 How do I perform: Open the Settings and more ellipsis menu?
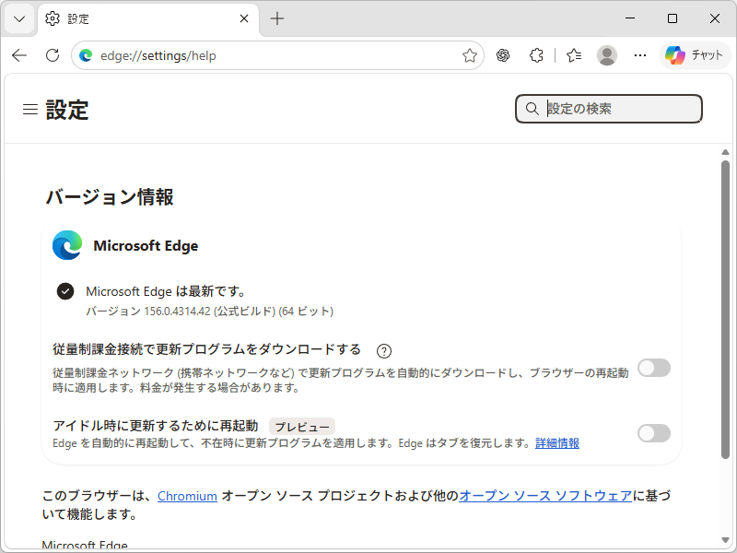[640, 55]
